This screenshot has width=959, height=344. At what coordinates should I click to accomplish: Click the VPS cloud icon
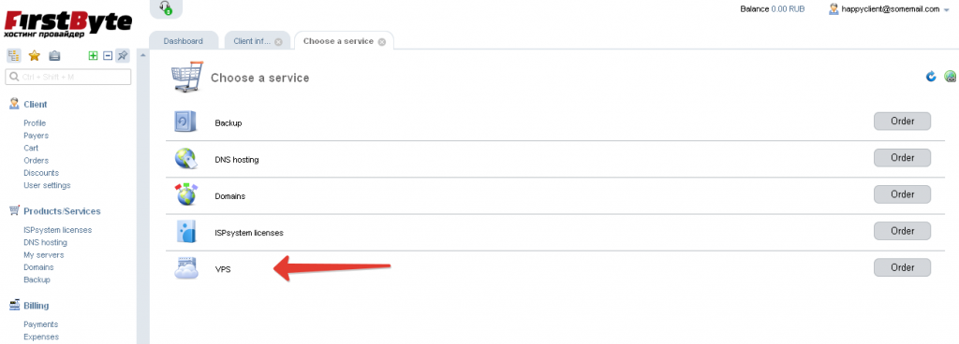coord(186,267)
